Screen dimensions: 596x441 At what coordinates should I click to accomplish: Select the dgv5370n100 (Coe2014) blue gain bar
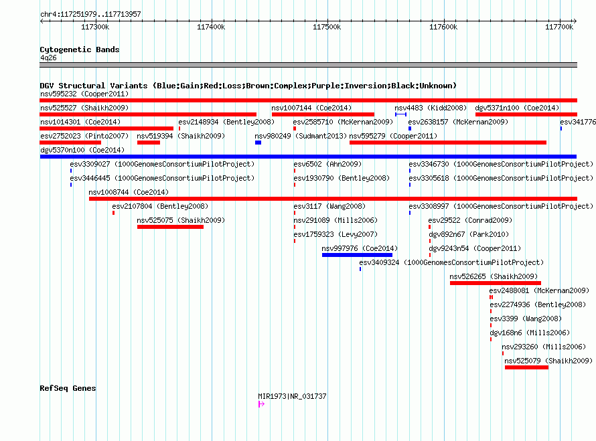308,157
